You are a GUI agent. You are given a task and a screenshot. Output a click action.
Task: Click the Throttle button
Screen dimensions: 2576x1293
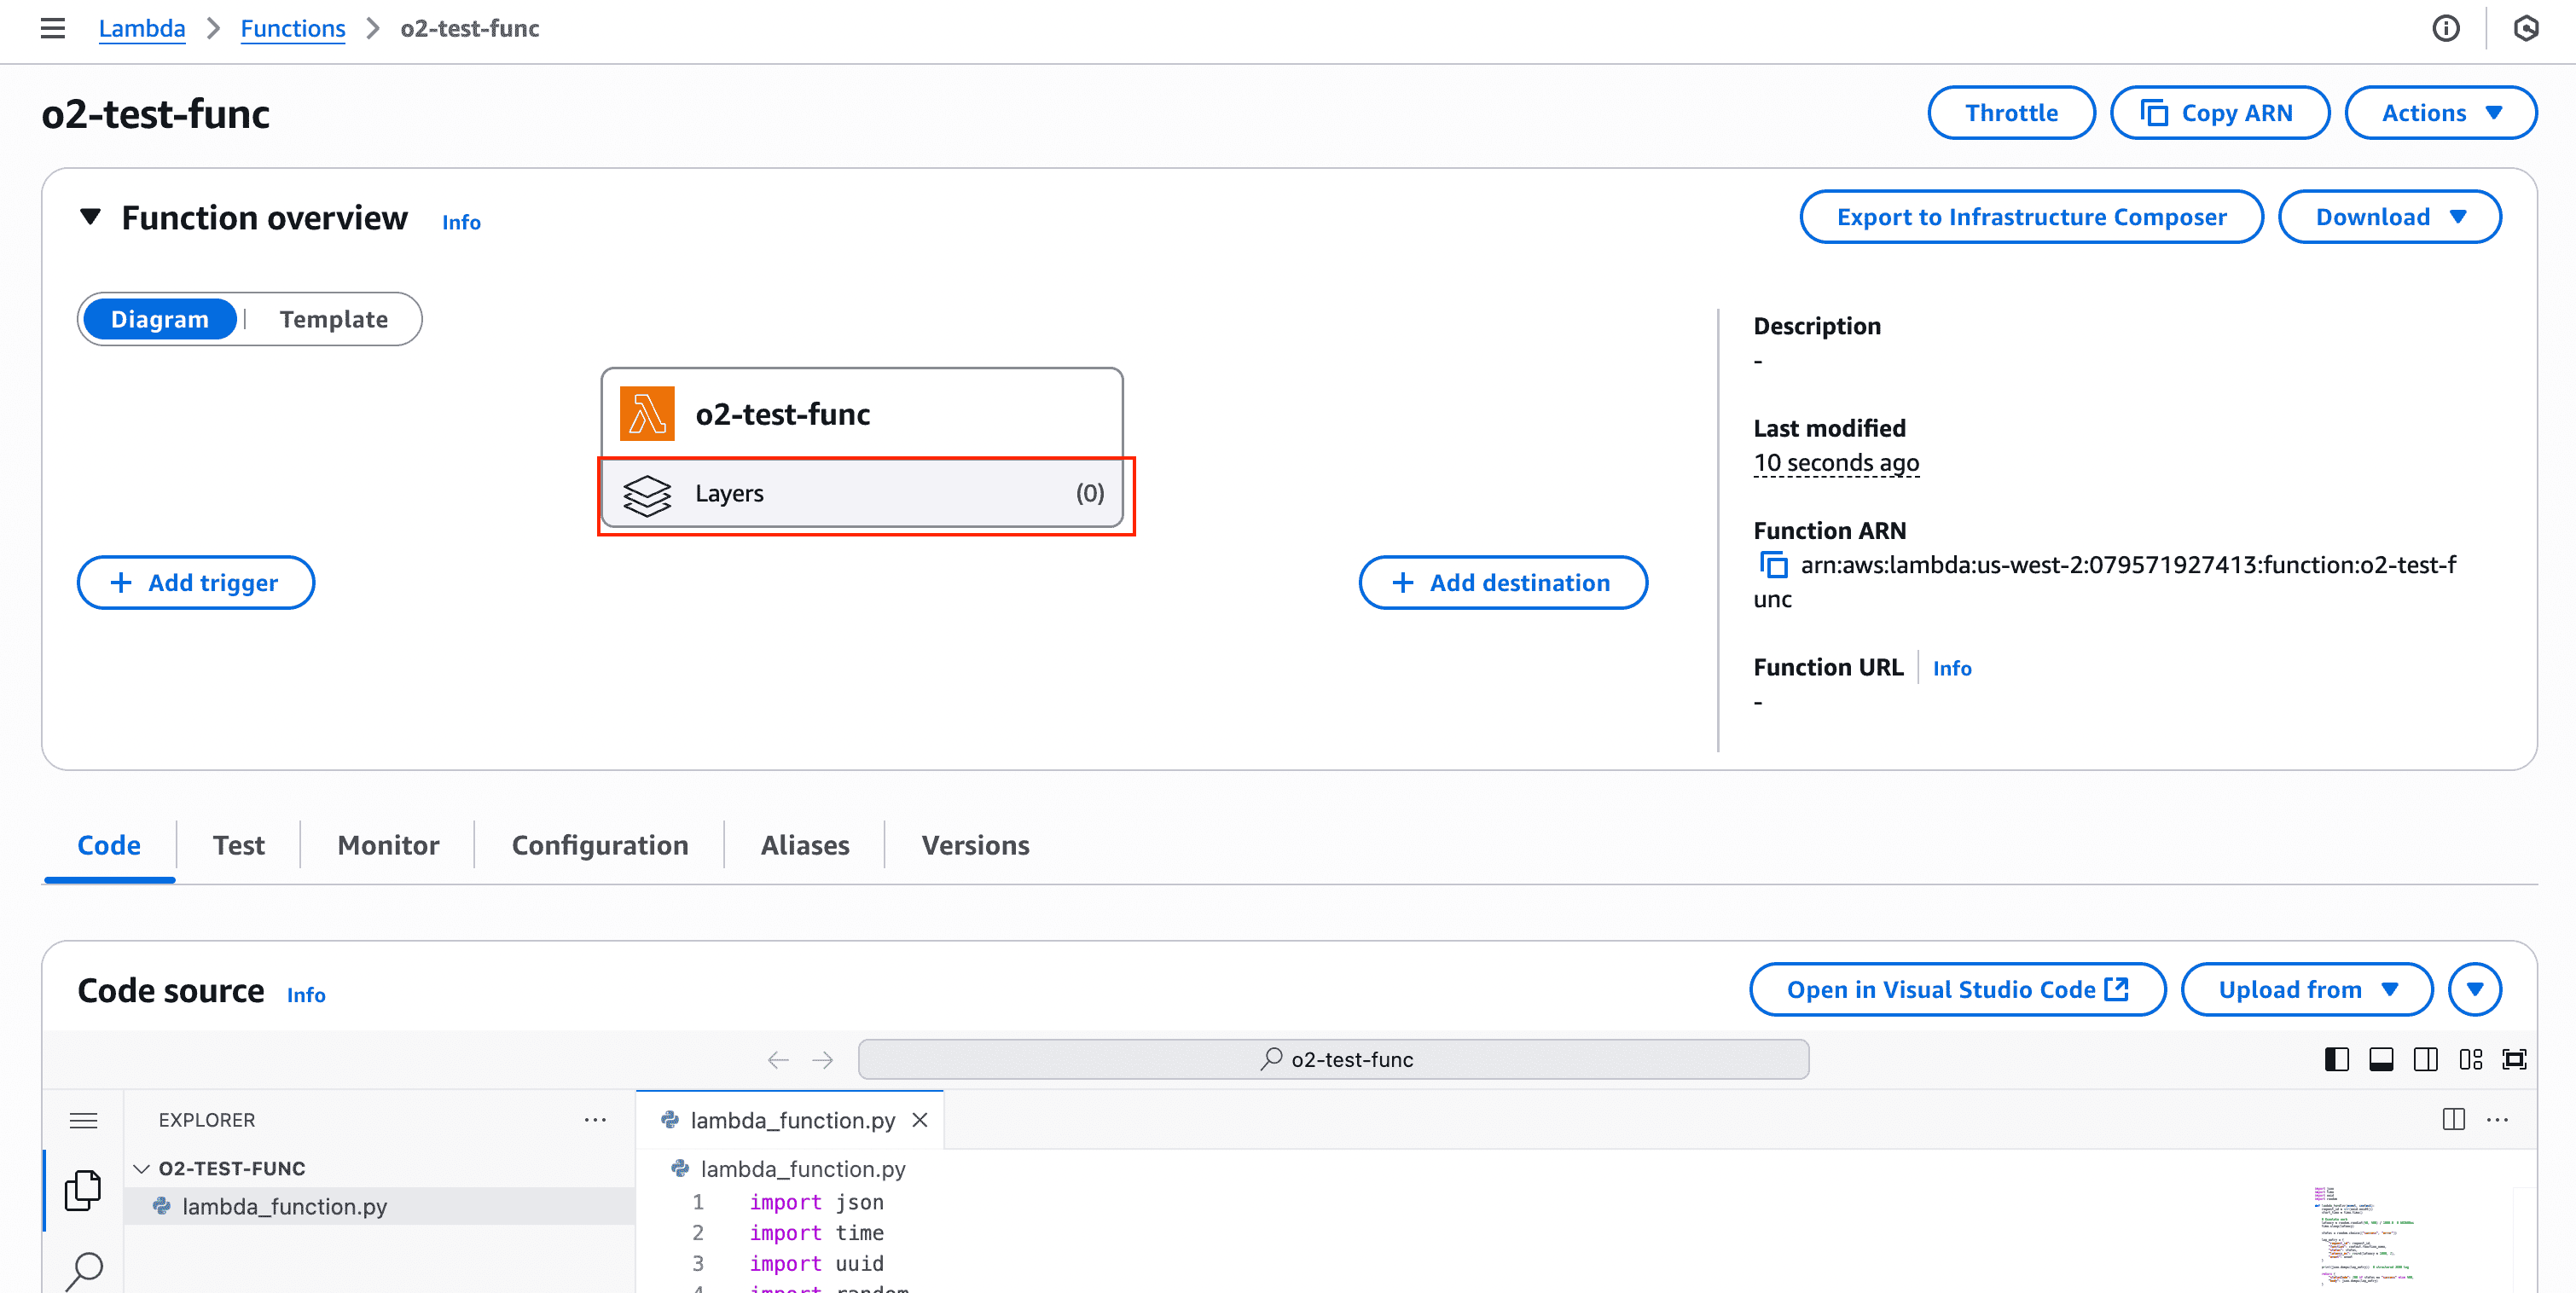(x=2011, y=112)
